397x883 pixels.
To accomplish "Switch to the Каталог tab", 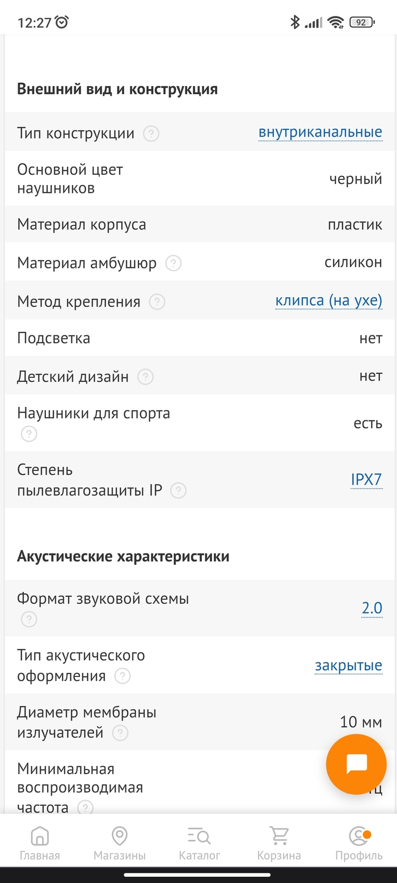I will pyautogui.click(x=198, y=835).
